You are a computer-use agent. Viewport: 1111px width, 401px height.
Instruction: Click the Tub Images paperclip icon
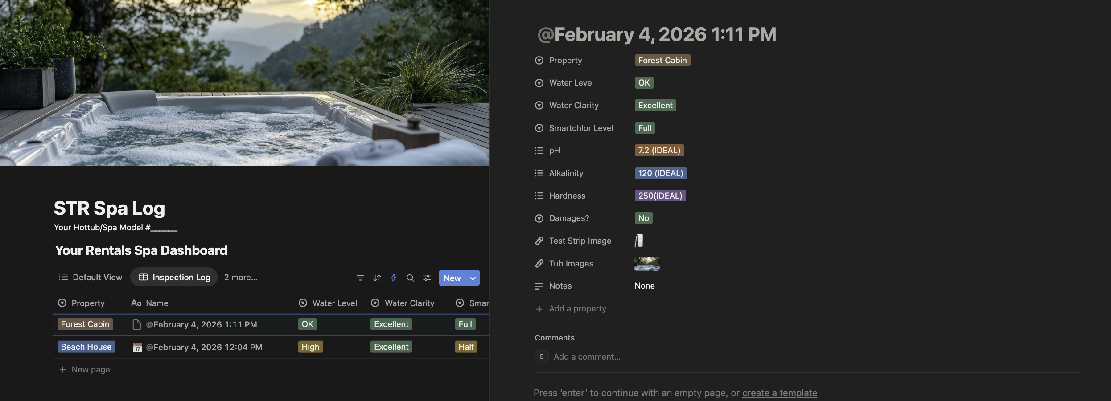(539, 263)
